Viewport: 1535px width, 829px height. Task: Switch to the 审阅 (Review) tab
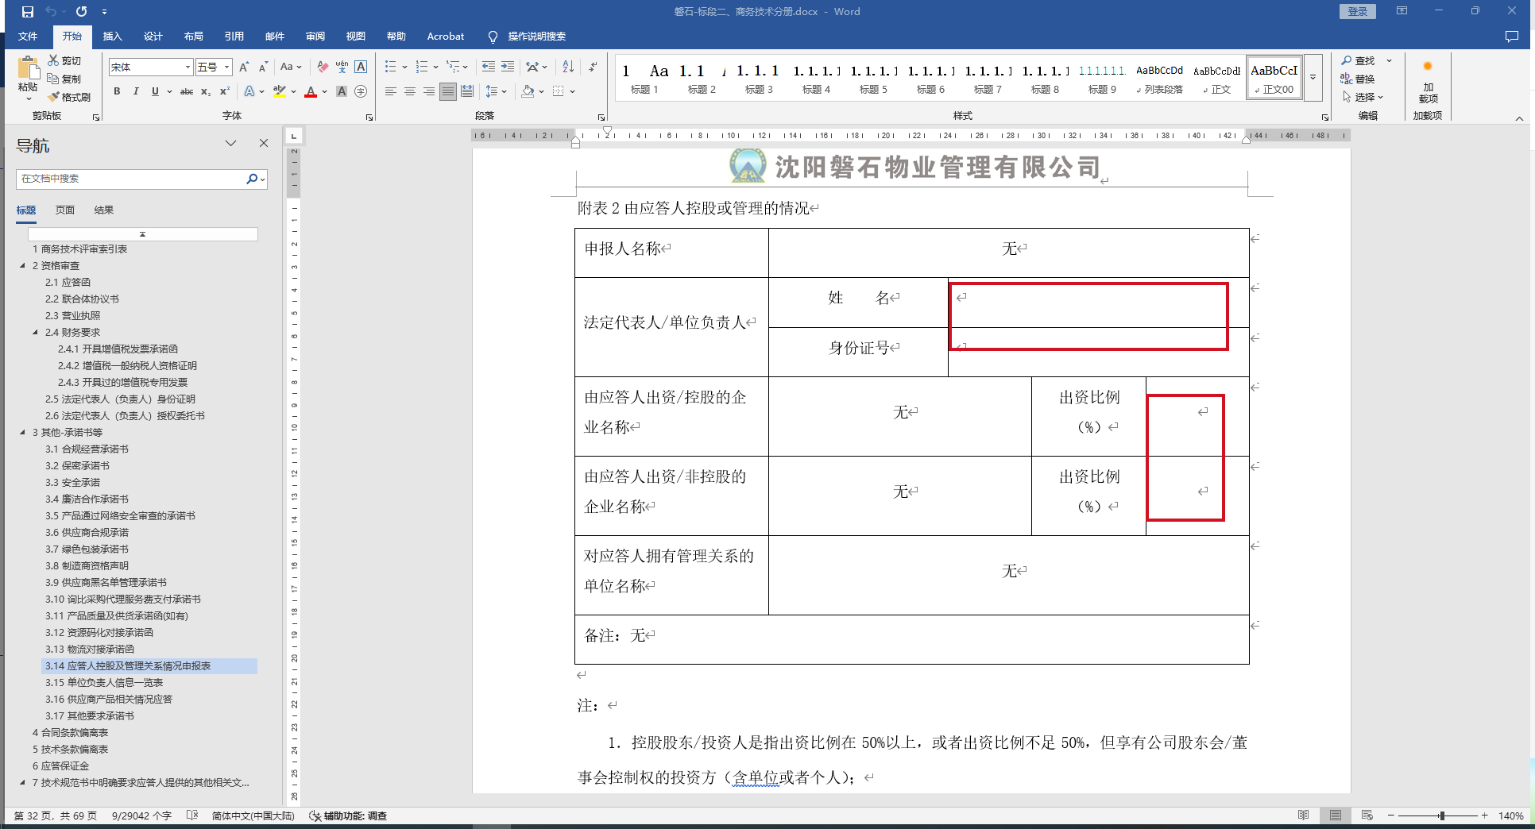pyautogui.click(x=315, y=37)
